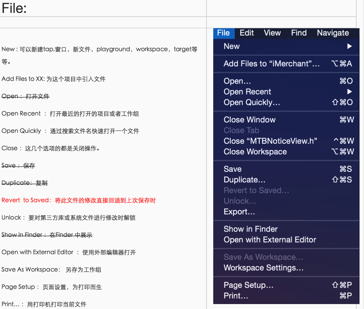
Task: Click the "New：可以新建tap" description paragraph
Action: 100,55
